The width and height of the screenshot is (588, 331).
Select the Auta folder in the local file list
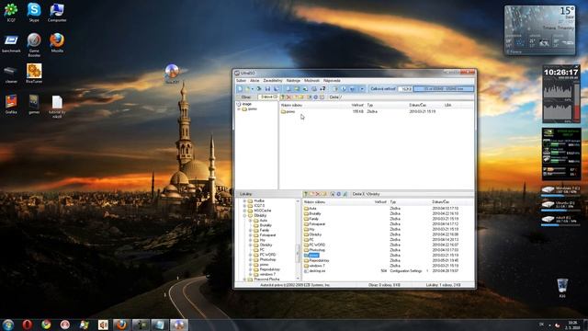pyautogui.click(x=311, y=209)
